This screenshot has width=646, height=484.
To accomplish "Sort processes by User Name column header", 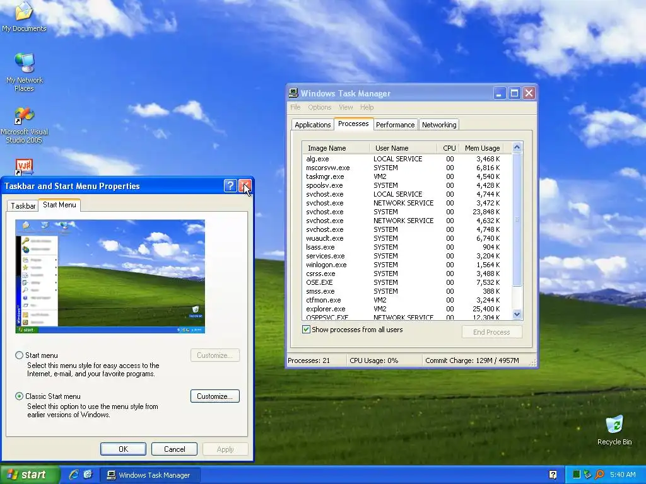I will (403, 147).
